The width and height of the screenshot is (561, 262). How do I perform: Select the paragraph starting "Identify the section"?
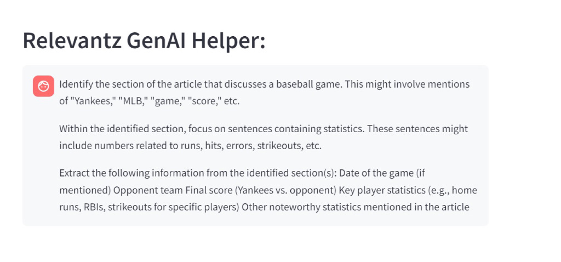point(265,93)
